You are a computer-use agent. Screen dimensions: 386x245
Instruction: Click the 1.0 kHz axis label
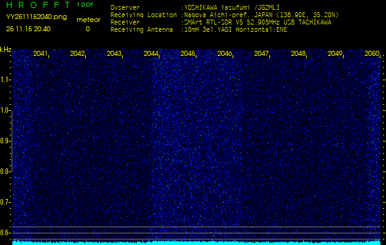[5, 110]
